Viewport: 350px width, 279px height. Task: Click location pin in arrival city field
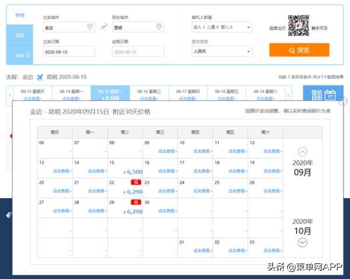tap(159, 27)
